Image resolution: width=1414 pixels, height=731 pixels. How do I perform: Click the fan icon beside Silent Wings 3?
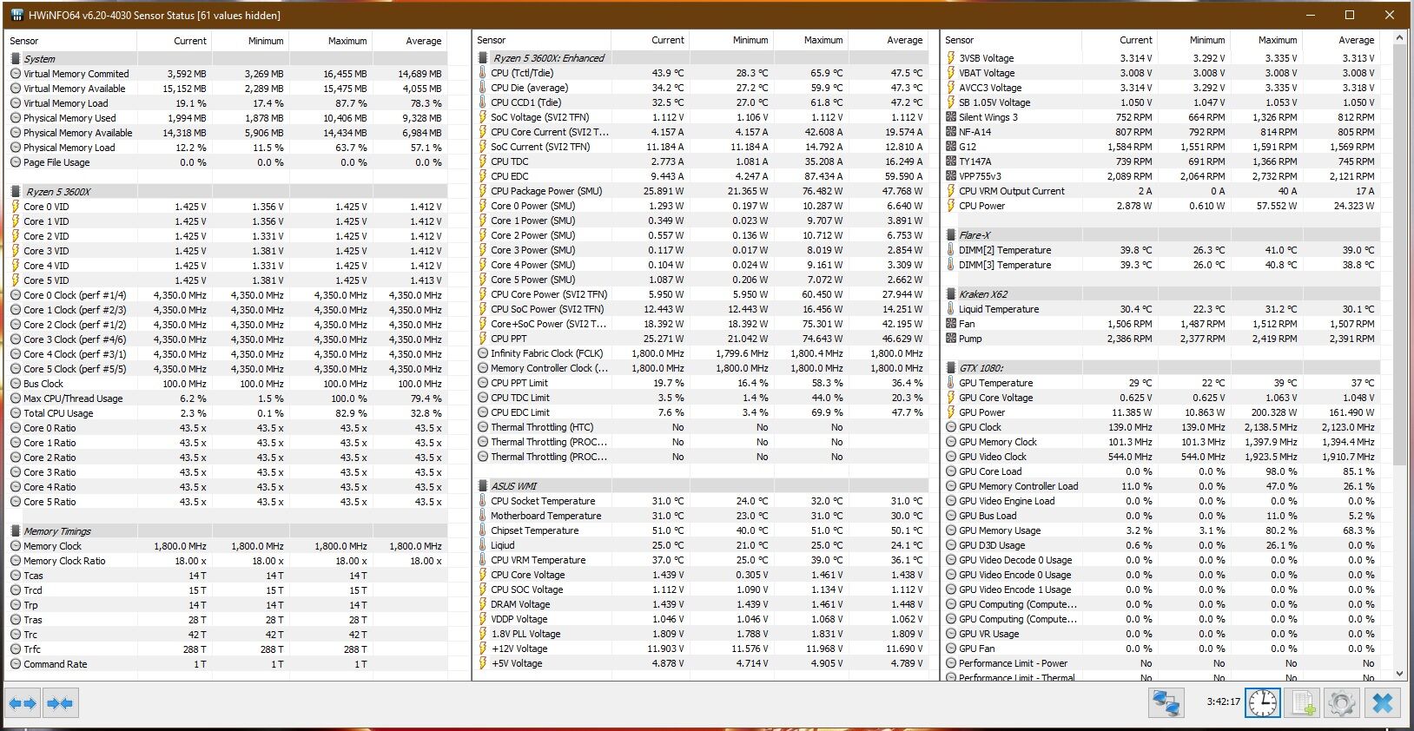tap(951, 117)
